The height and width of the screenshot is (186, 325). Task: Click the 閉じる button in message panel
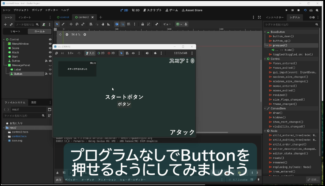pos(93,63)
